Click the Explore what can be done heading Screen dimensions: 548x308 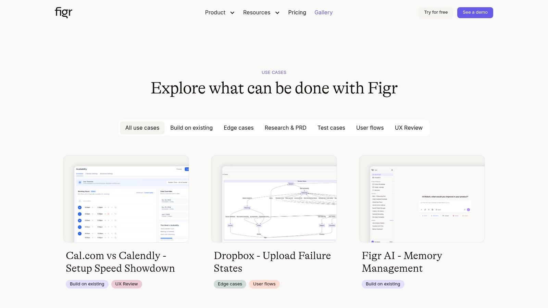(x=274, y=88)
